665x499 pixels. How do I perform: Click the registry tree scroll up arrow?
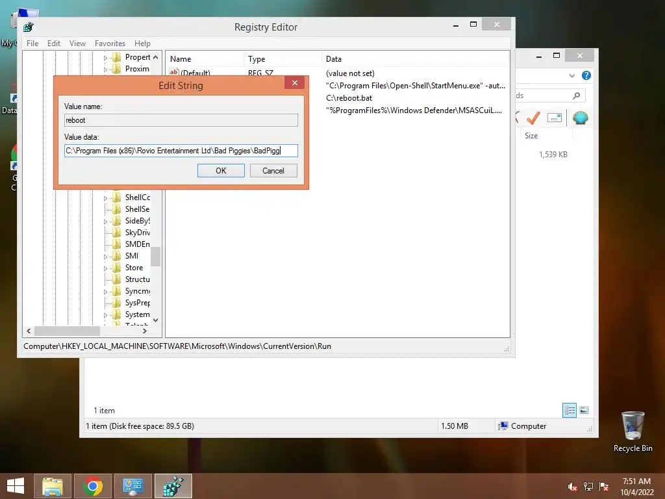[x=156, y=57]
